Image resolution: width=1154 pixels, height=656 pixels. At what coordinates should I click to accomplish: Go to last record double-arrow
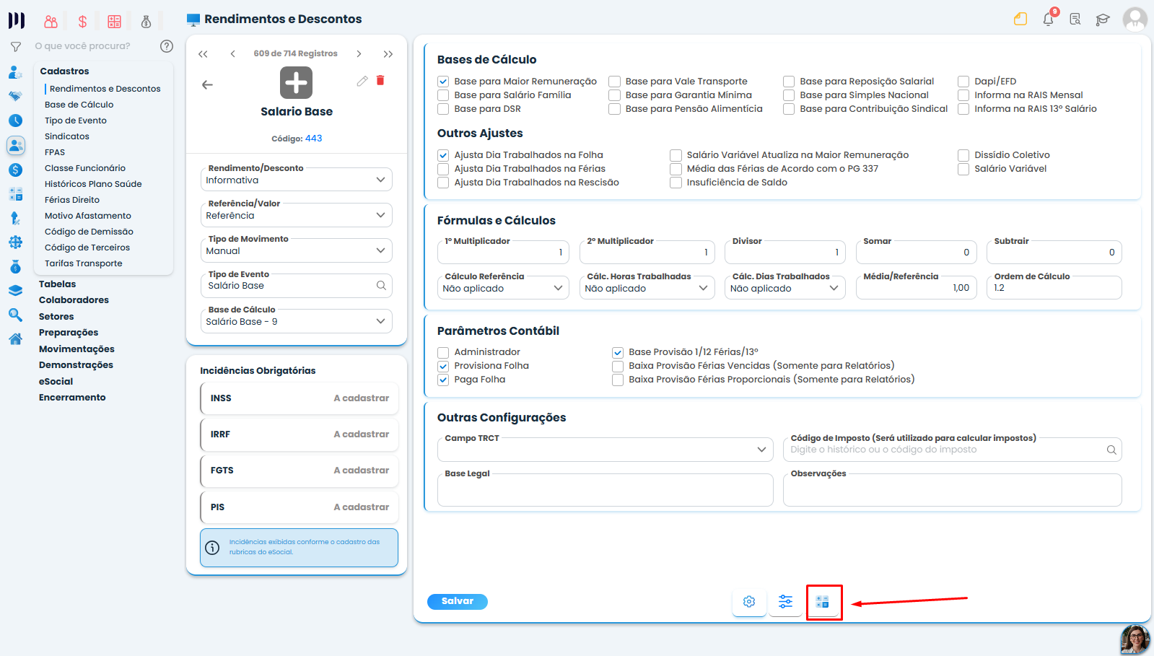click(x=388, y=54)
